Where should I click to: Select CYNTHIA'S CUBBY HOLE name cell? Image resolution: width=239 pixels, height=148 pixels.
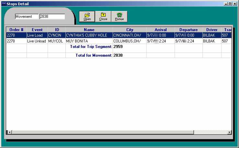tap(89, 35)
